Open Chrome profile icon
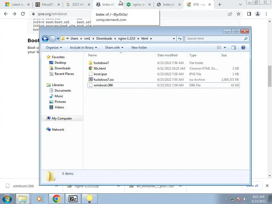Viewport: 272px width, 204px height. tap(258, 14)
